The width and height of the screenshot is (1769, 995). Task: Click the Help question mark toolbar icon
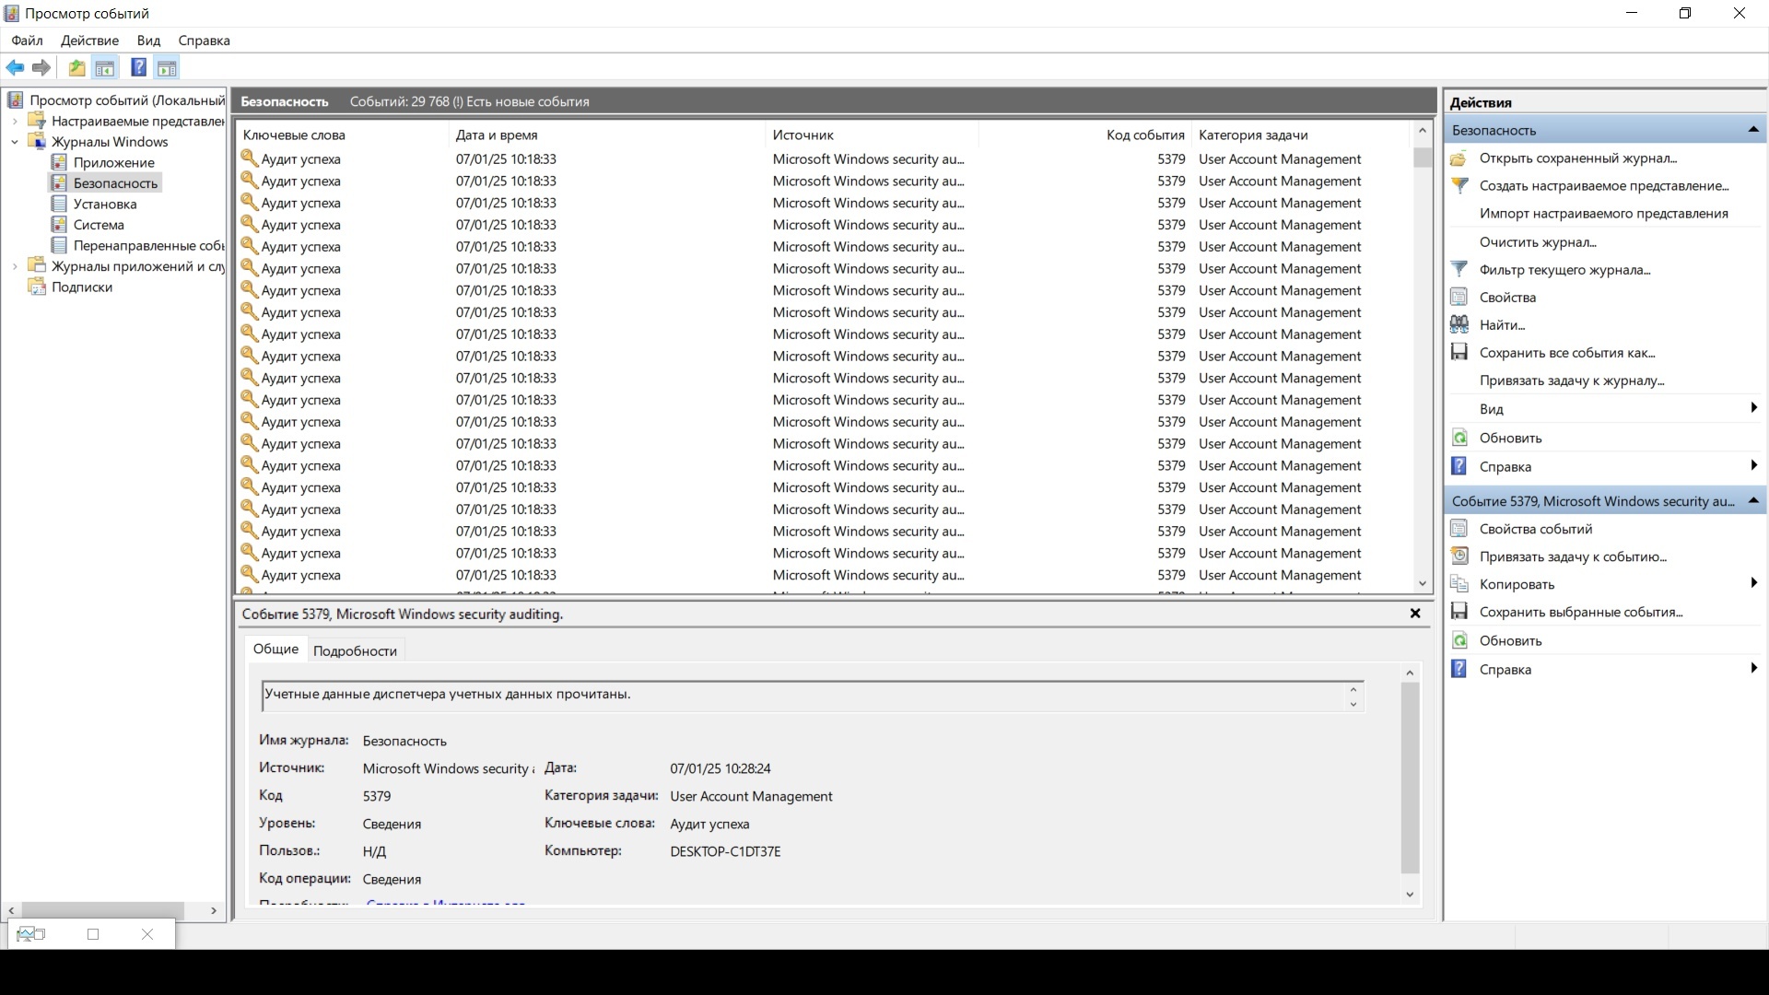coord(138,67)
